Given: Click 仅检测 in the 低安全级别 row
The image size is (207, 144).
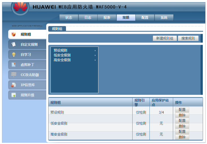Looking at the screenshot, I should pyautogui.click(x=141, y=123).
